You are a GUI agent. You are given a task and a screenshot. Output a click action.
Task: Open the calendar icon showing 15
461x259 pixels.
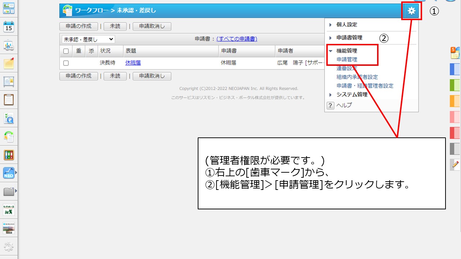coord(9,27)
